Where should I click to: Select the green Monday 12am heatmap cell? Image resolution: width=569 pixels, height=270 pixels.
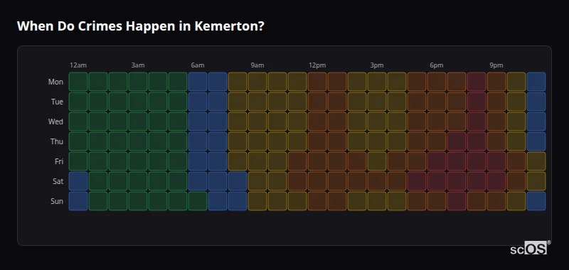pos(78,82)
